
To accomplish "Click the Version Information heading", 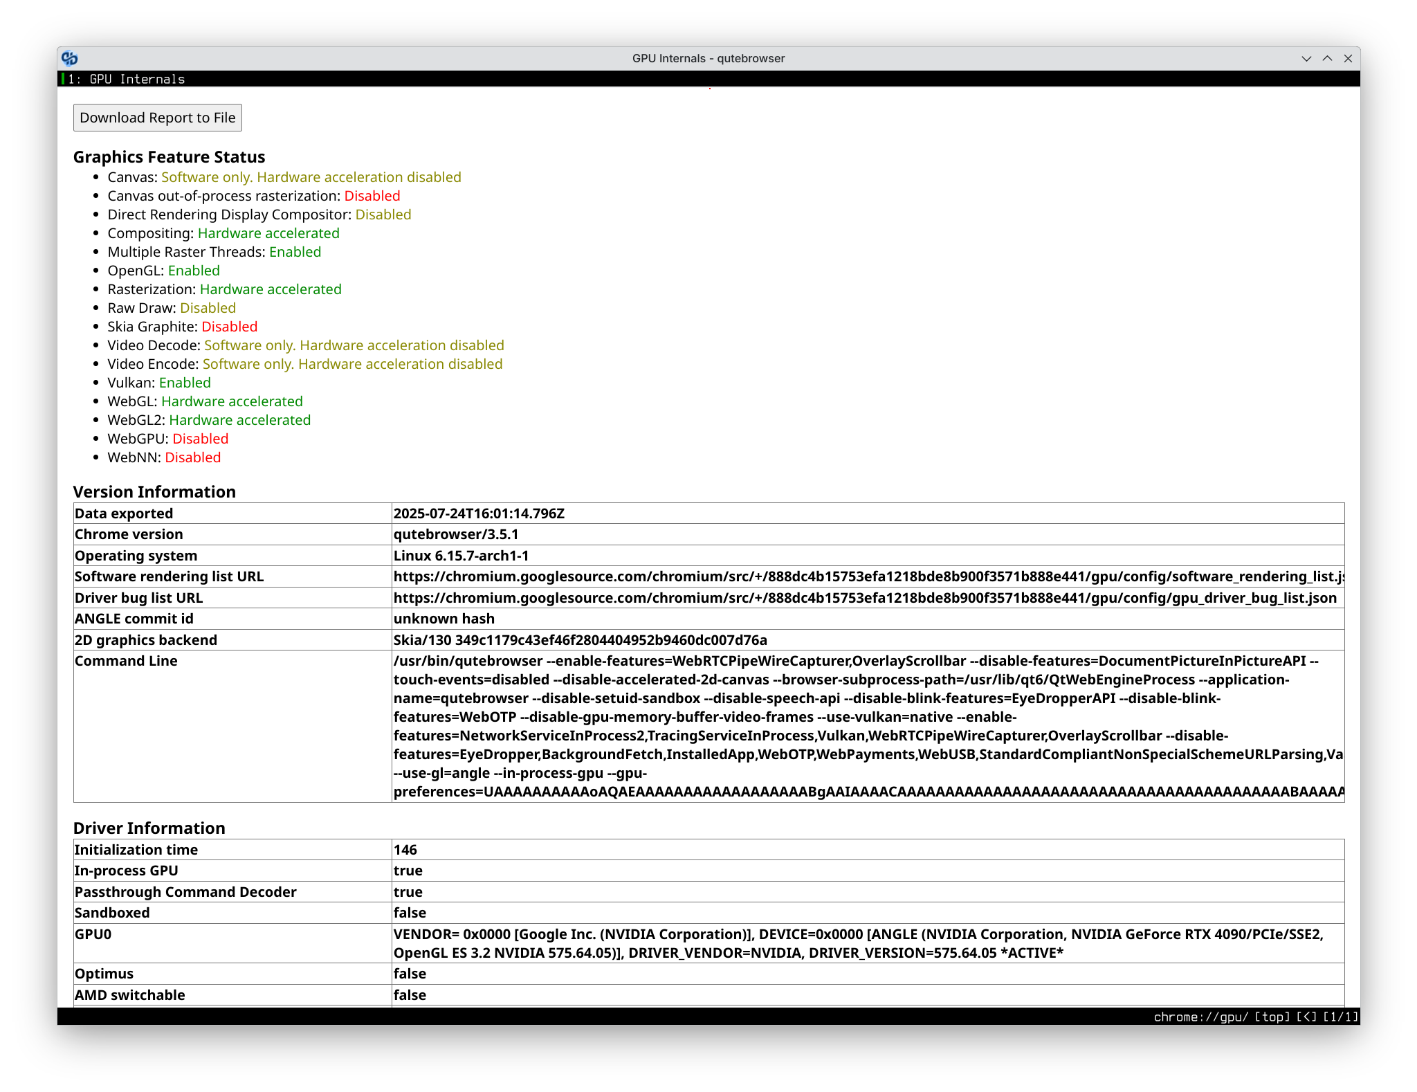I will point(154,492).
